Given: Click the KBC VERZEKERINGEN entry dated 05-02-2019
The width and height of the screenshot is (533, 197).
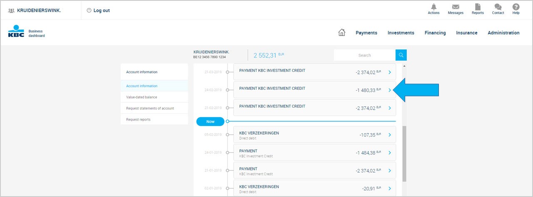Looking at the screenshot, I should tap(314, 135).
